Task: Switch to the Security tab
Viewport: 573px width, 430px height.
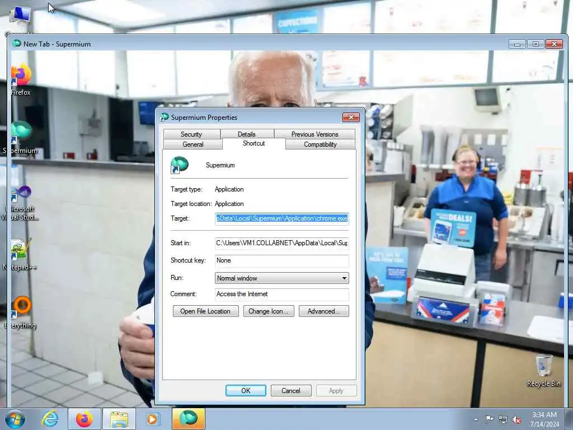Action: pyautogui.click(x=192, y=134)
